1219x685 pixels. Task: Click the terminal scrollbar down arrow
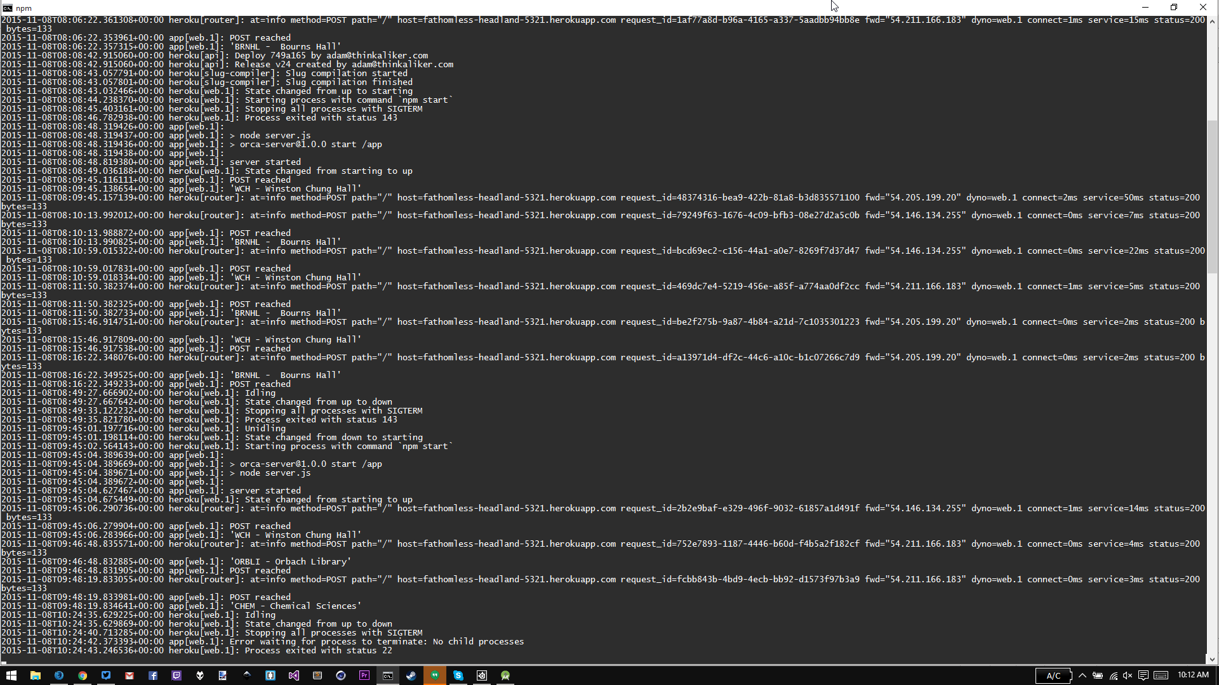[1212, 660]
